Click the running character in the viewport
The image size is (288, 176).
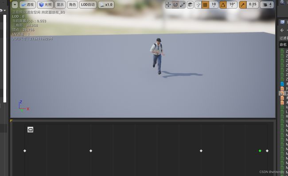point(157,56)
